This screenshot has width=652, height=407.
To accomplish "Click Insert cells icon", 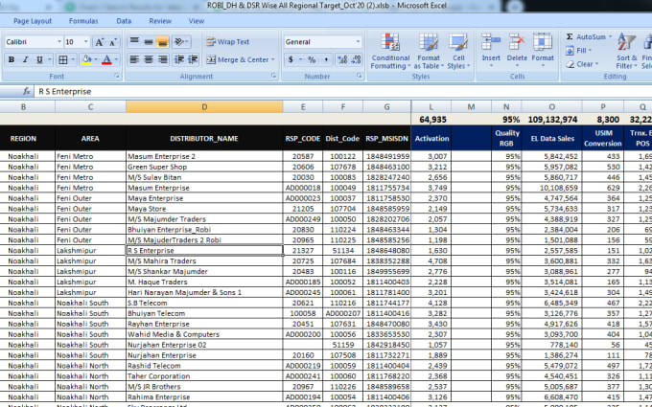I will (491, 50).
